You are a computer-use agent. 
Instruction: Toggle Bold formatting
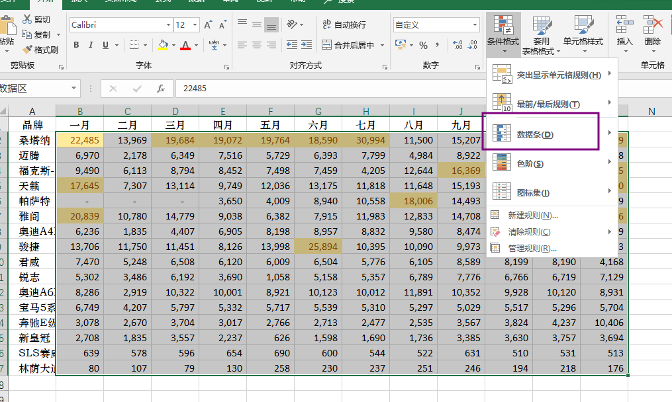pos(76,45)
